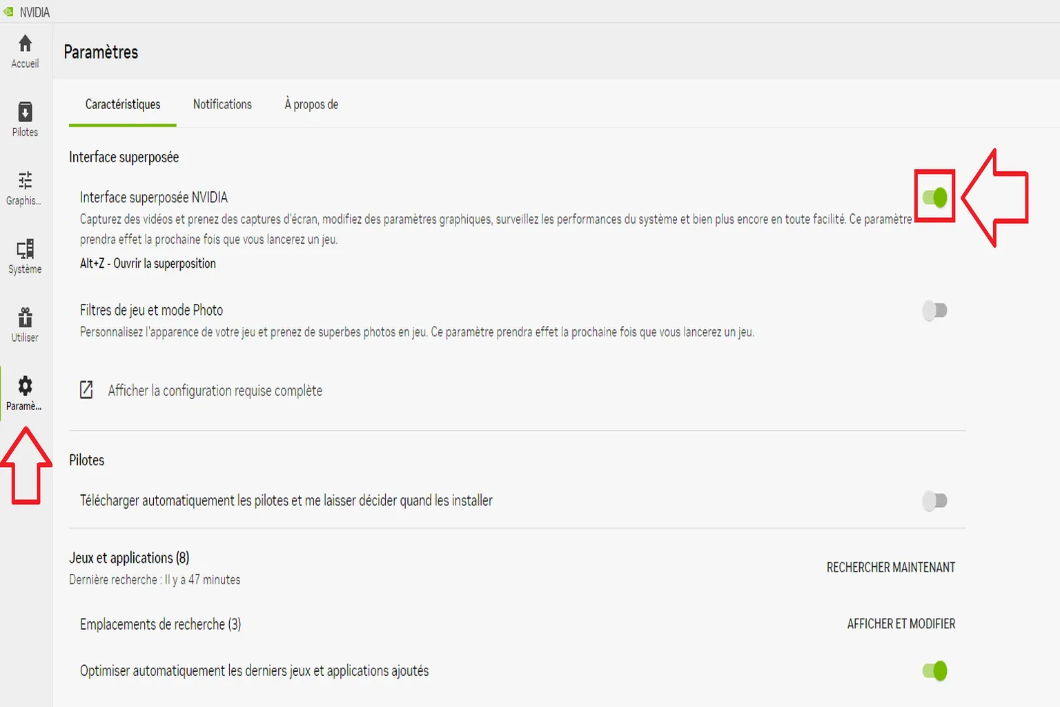Click the Pilotes section heading

87,461
